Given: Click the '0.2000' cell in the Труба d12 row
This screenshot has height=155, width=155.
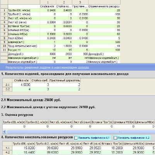Looking at the screenshot, I should (x=80, y=14).
